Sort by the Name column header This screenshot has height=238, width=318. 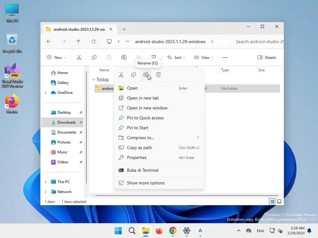(104, 70)
